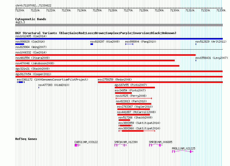Open nsv461554 (Itsara2009) variant label

point(33,58)
